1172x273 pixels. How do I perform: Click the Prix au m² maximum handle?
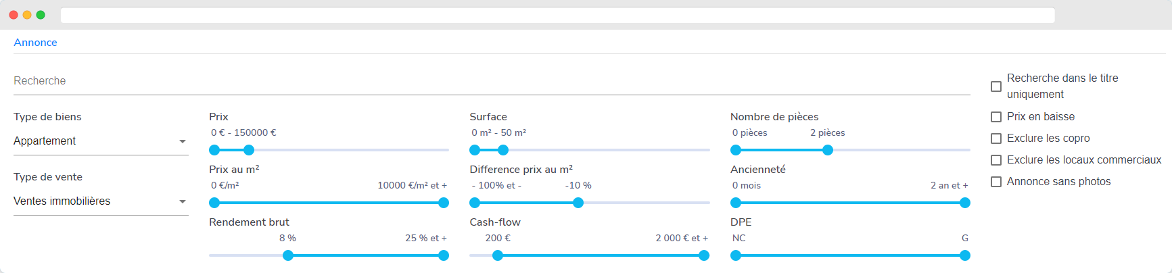pyautogui.click(x=444, y=203)
